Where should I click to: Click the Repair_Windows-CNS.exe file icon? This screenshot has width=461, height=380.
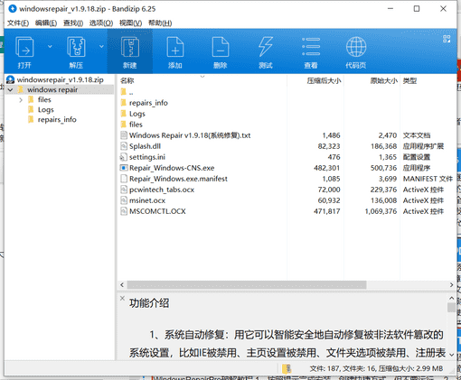(124, 168)
